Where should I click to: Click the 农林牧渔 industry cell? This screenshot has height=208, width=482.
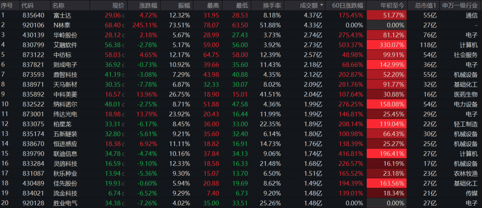466,173
